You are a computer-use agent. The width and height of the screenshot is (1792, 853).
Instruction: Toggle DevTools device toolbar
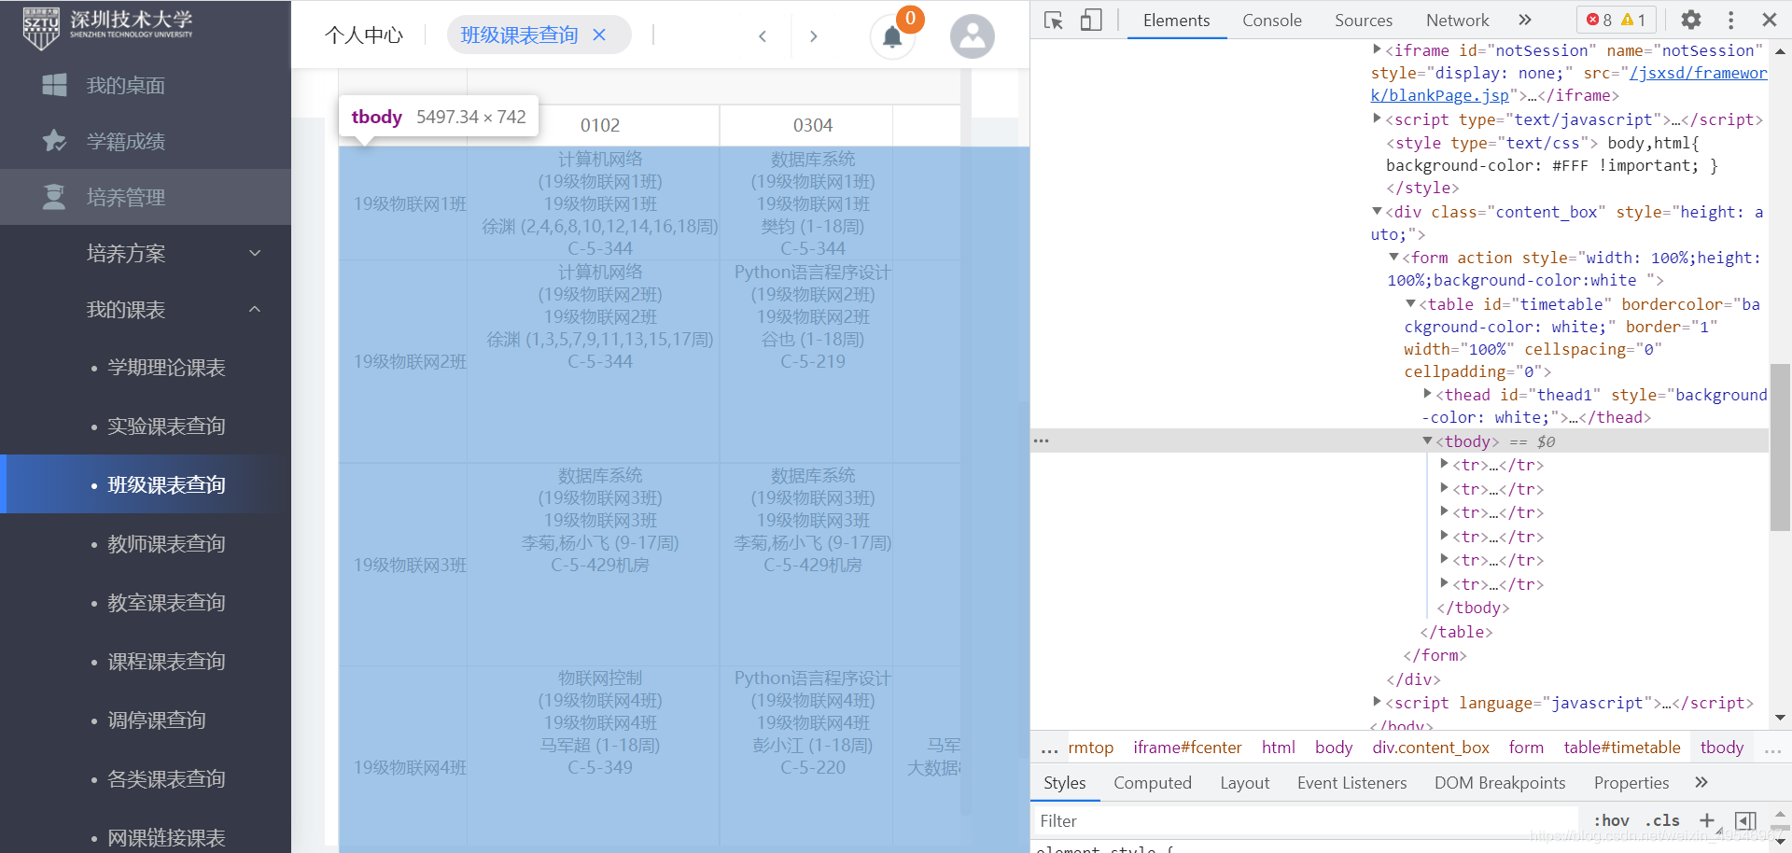coord(1091,20)
